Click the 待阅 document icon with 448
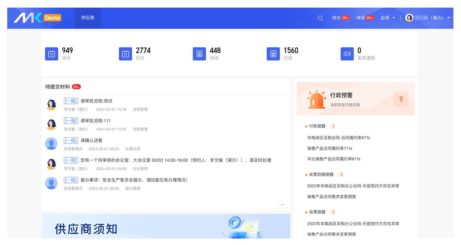The width and height of the screenshot is (461, 245). [x=199, y=54]
